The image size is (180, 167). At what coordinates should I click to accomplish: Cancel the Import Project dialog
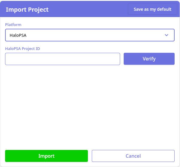click(133, 156)
